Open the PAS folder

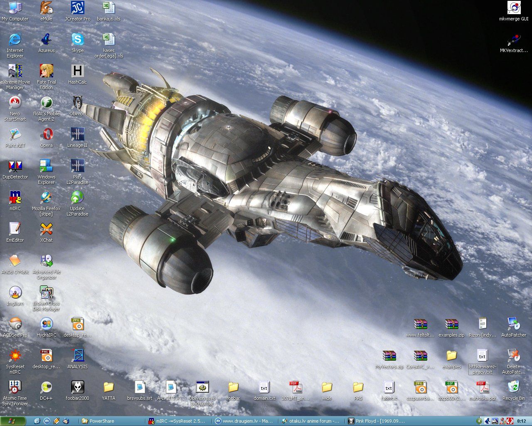(358, 391)
